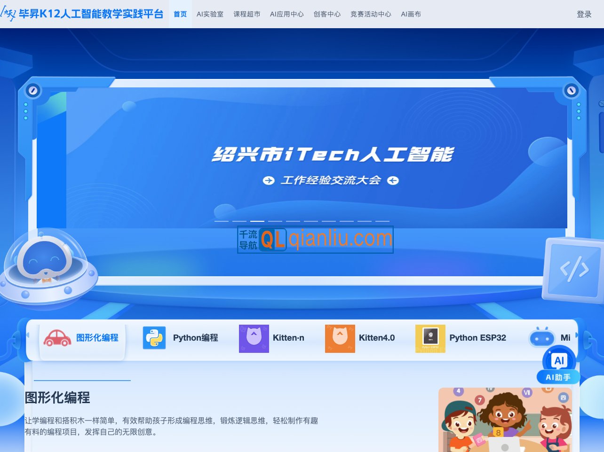
Task: Click the robot face icon beside Mi
Action: pos(541,338)
